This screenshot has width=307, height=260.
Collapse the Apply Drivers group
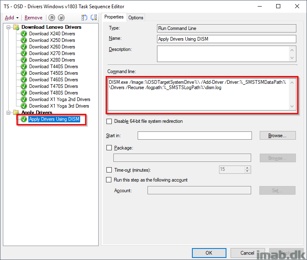pyautogui.click(x=8, y=113)
